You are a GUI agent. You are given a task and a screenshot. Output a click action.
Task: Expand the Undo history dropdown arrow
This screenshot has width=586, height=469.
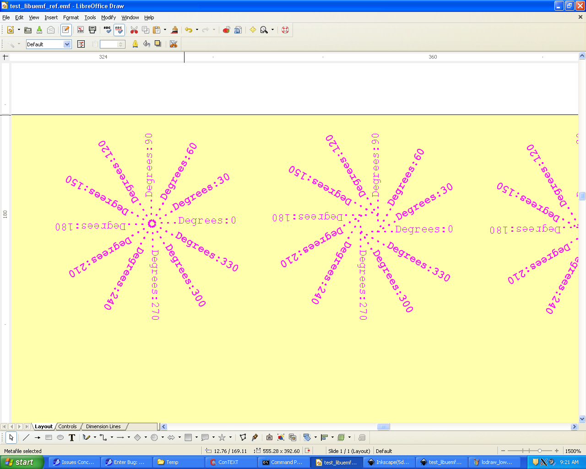point(197,30)
